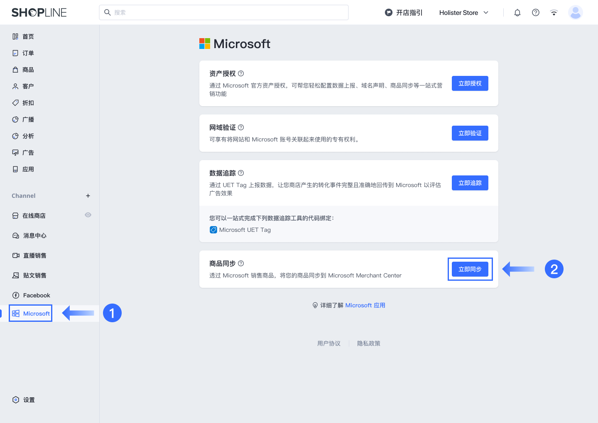
Task: Click the 开店指引 flag icon
Action: [389, 12]
